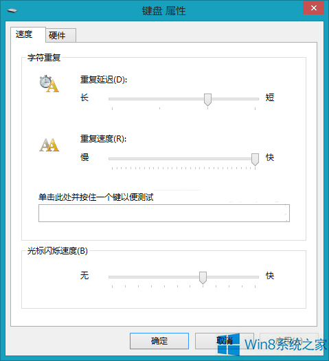Image resolution: width=329 pixels, height=361 pixels.
Task: Click the Windows logo watermark
Action: [229, 344]
